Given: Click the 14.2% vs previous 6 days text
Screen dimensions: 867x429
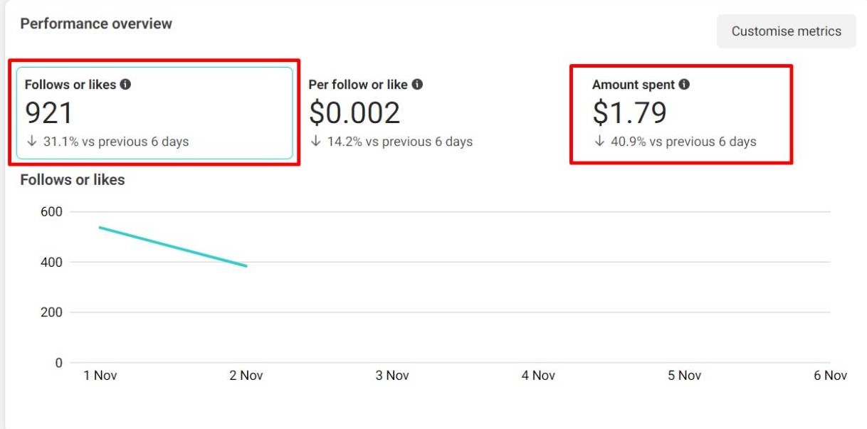Looking at the screenshot, I should point(399,142).
